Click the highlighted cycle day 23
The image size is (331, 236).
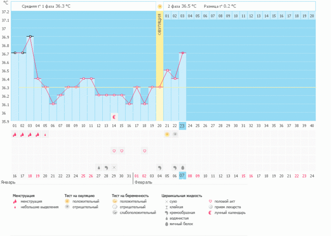click(182, 126)
